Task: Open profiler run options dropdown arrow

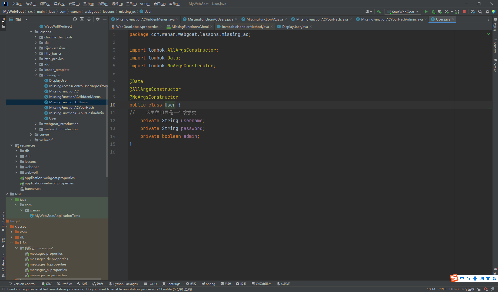Action: pos(452,12)
